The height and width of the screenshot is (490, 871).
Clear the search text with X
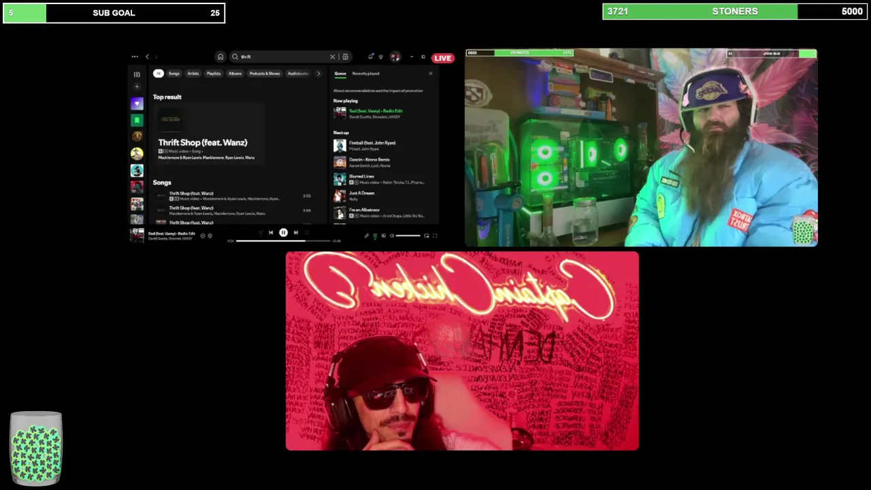[x=332, y=56]
